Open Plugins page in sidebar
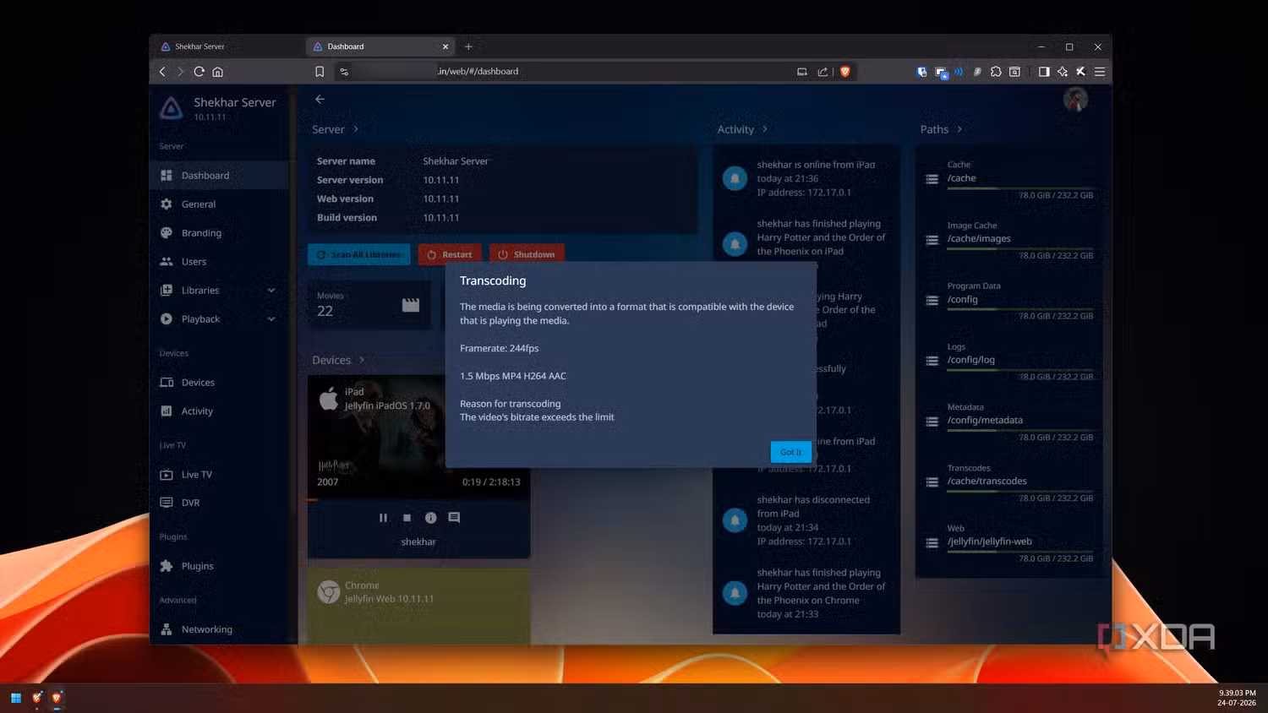Screen dimensions: 1268x713 [x=224, y=565]
